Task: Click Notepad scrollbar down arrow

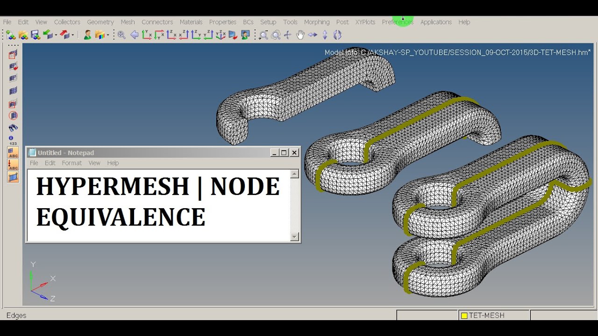Action: point(294,237)
